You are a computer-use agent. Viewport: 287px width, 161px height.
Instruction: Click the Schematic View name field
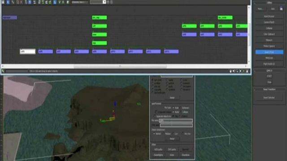80,2
